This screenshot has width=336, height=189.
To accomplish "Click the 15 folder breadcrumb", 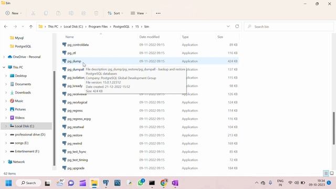I will click(x=137, y=27).
